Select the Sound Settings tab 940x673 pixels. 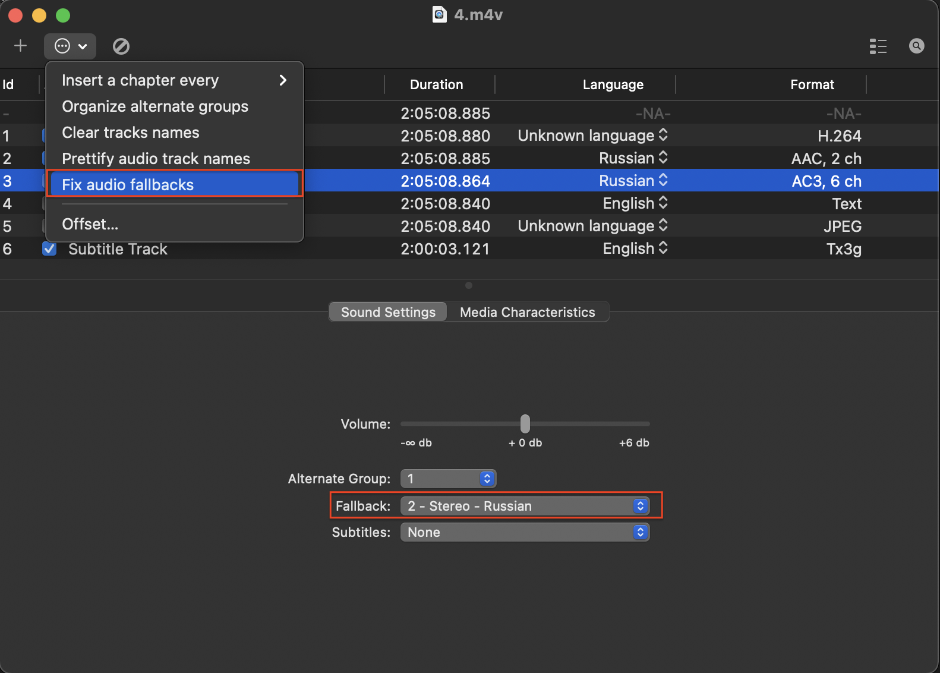(388, 312)
